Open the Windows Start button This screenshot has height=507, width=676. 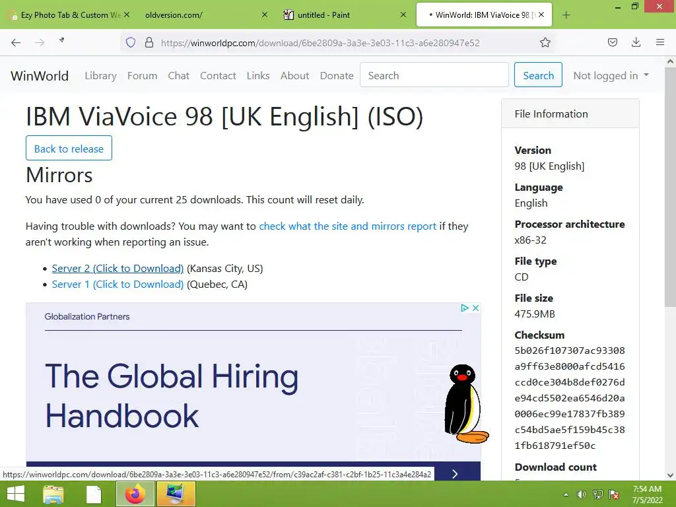[16, 494]
